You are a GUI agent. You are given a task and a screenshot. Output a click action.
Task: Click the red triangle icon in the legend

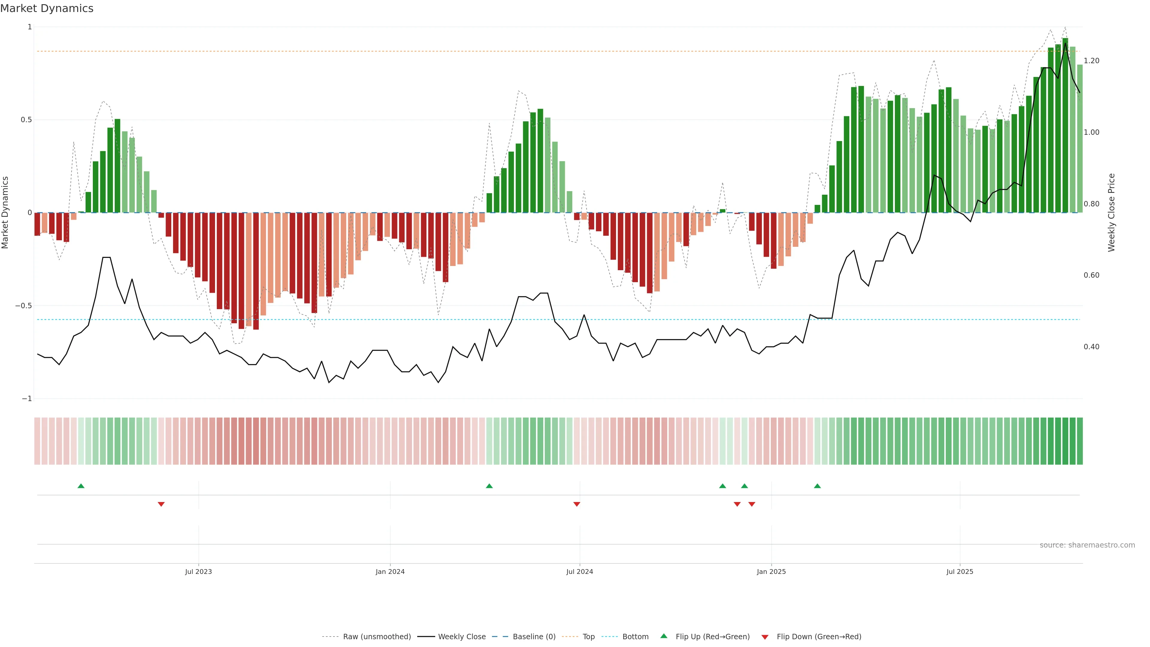765,637
